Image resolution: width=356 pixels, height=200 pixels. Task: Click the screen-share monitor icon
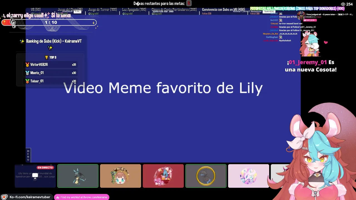tap(35, 176)
